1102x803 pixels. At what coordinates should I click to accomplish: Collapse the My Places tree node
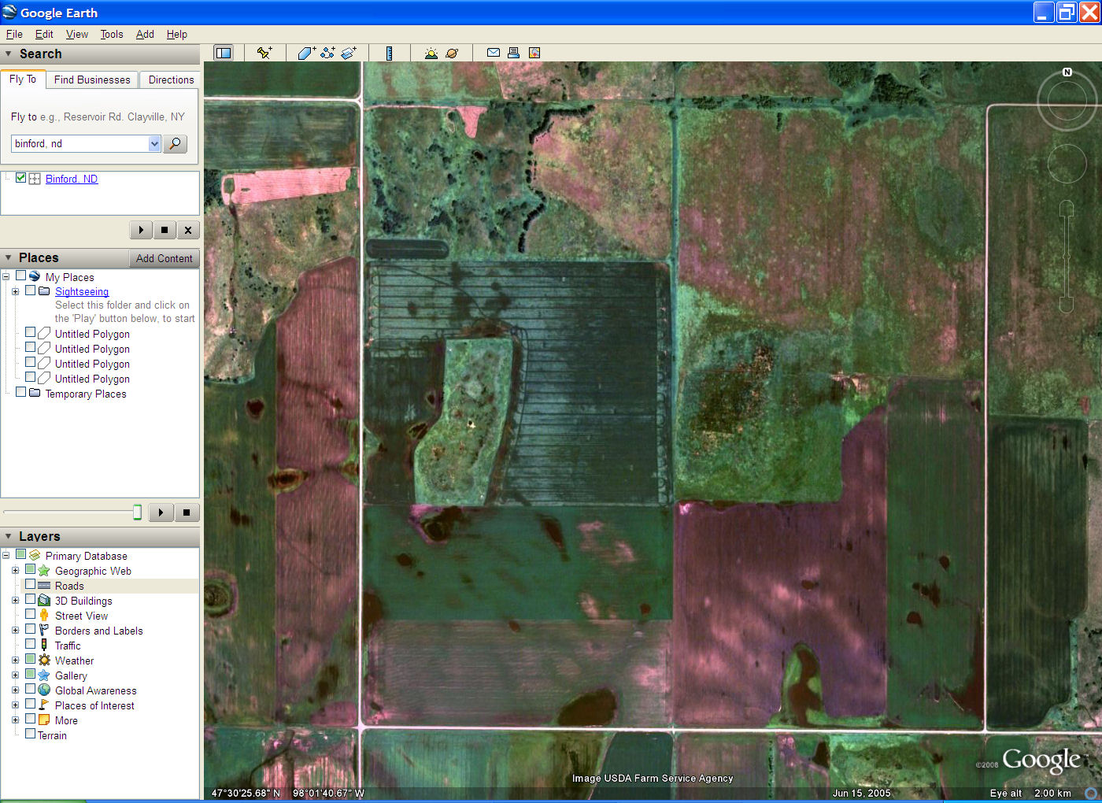coord(6,277)
